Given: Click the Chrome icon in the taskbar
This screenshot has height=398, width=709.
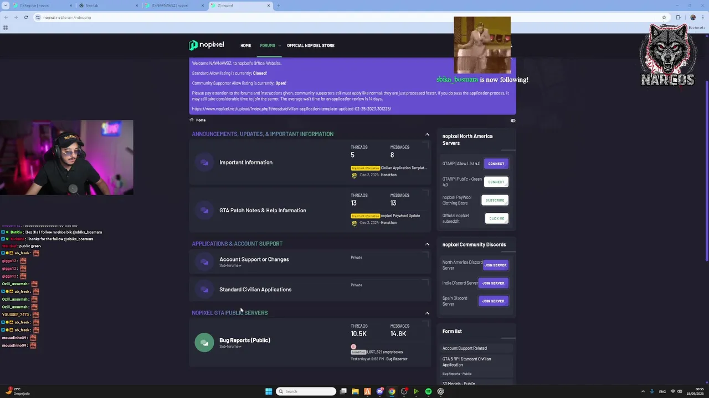Looking at the screenshot, I should (x=392, y=391).
